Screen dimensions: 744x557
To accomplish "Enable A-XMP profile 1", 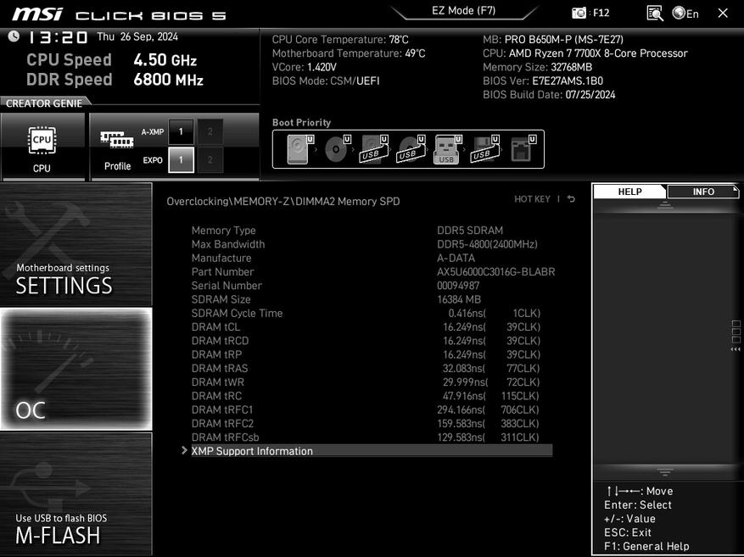I will pyautogui.click(x=181, y=131).
